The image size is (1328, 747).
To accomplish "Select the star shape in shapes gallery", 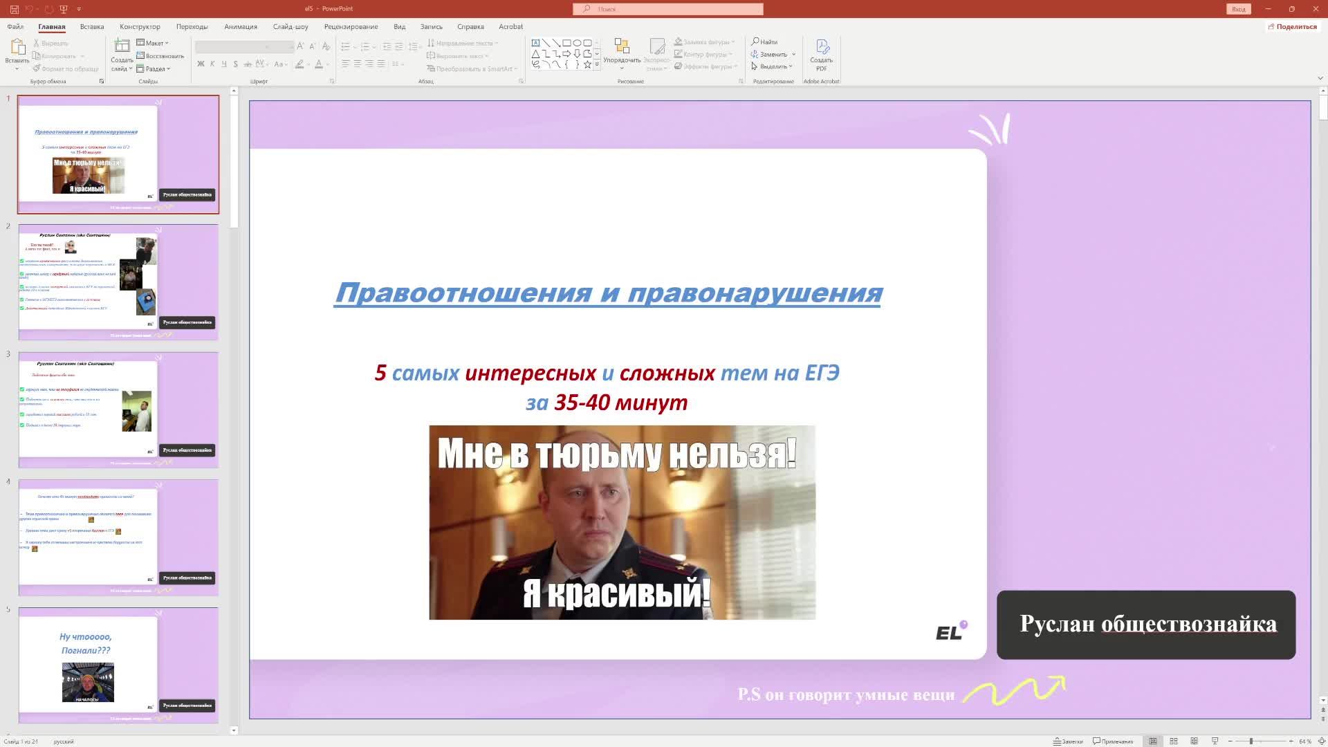I will click(x=587, y=64).
